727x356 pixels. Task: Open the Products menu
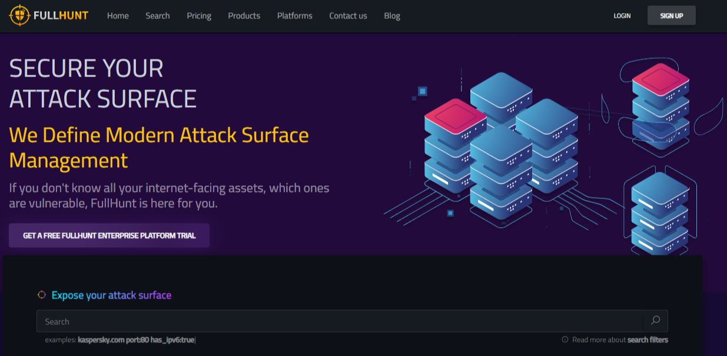pyautogui.click(x=244, y=16)
